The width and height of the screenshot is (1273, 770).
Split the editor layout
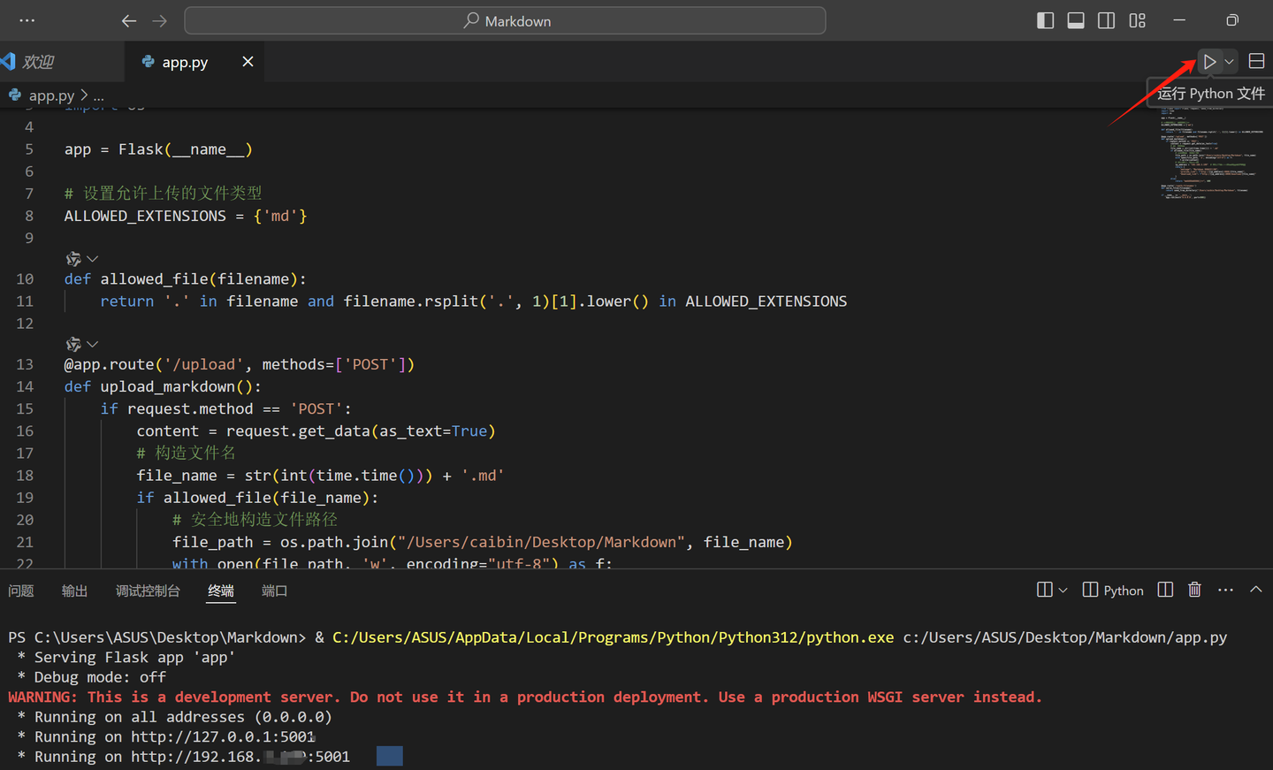[1256, 61]
